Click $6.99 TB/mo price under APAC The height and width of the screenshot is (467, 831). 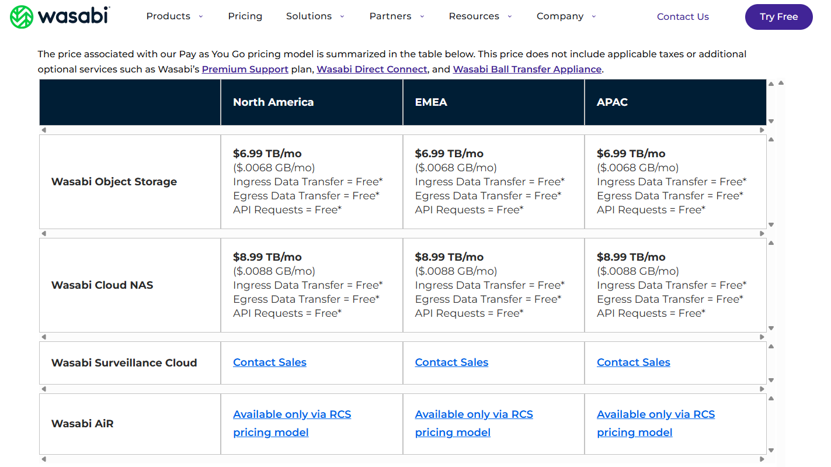(x=631, y=154)
